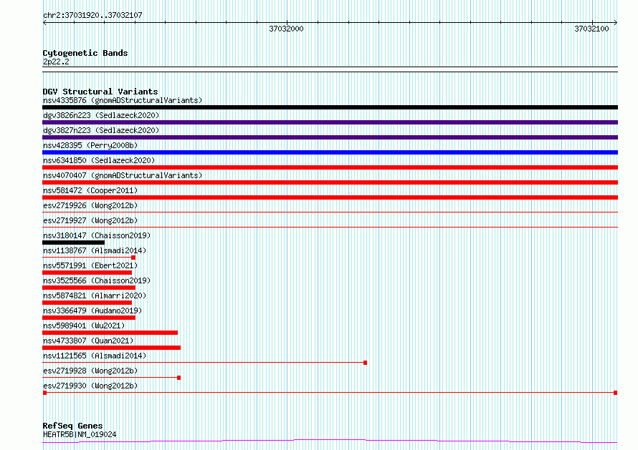638x450 pixels.
Task: Click the red bar under nsv4733807
Action: pyautogui.click(x=112, y=348)
